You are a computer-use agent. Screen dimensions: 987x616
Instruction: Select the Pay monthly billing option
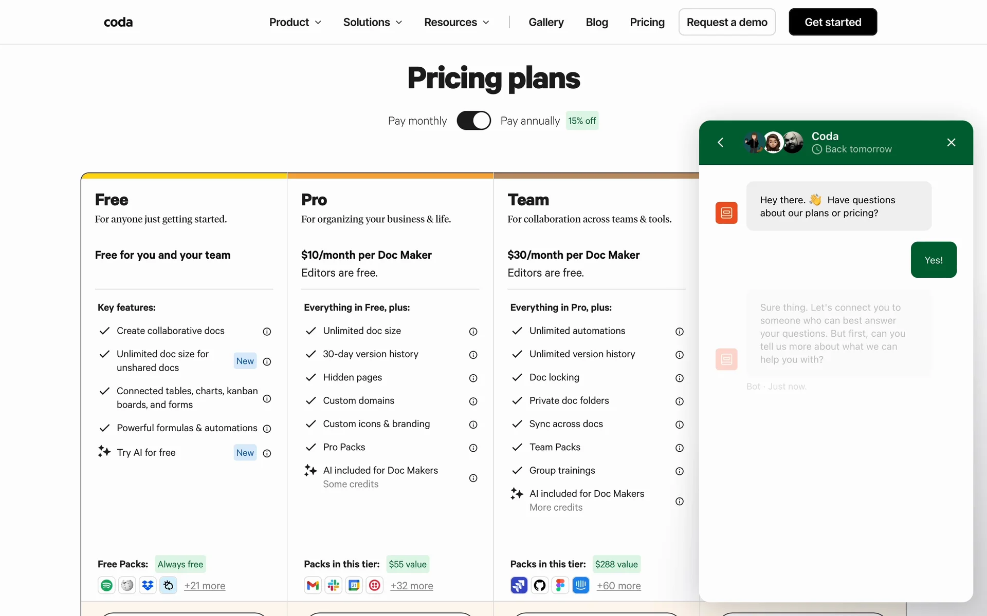pyautogui.click(x=417, y=121)
